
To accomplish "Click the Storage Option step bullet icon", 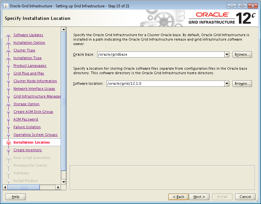I will [x=9, y=104].
